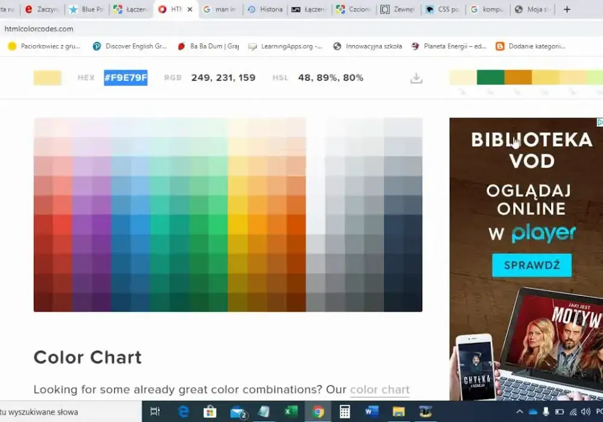
Task: Click the current color preview swatch beside HEX
Action: tap(47, 78)
